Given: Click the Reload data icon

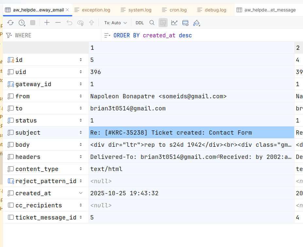Looking at the screenshot, I should [10, 23].
